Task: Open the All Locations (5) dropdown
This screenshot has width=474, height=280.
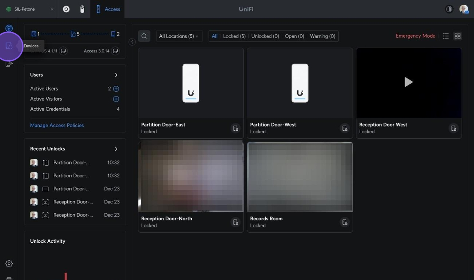Action: click(179, 36)
